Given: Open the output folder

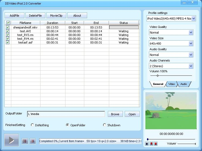Looking at the screenshot, I should pos(132,114).
